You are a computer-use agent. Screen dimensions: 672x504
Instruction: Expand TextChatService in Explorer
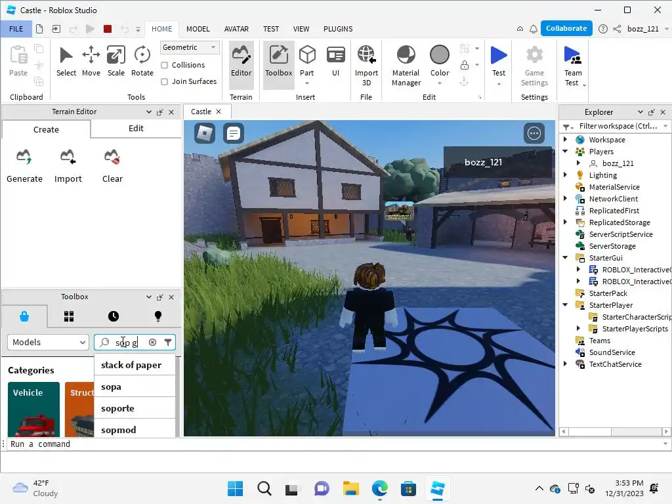(565, 364)
